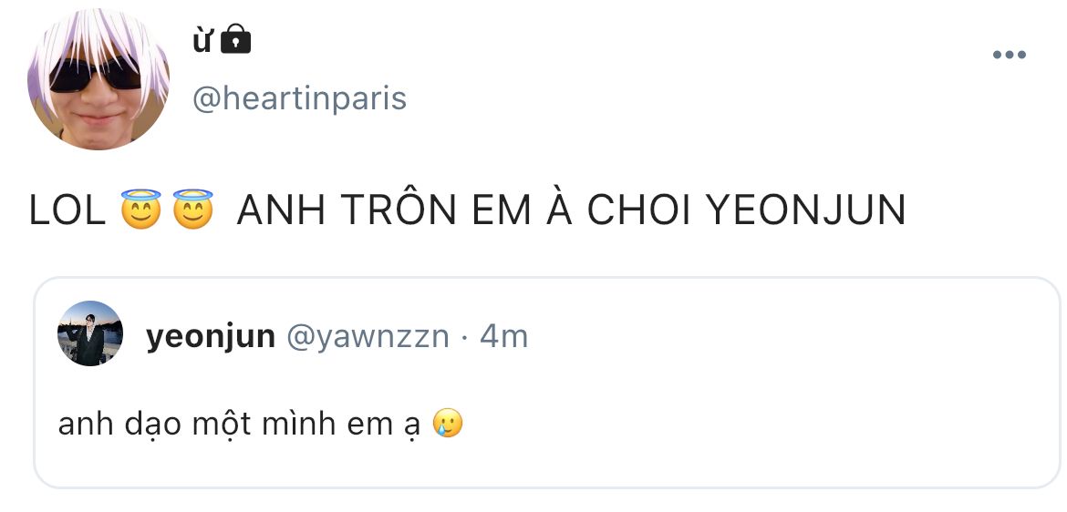Click the teary smiling emoji in quote
This screenshot has width=1067, height=512.
pos(448,423)
